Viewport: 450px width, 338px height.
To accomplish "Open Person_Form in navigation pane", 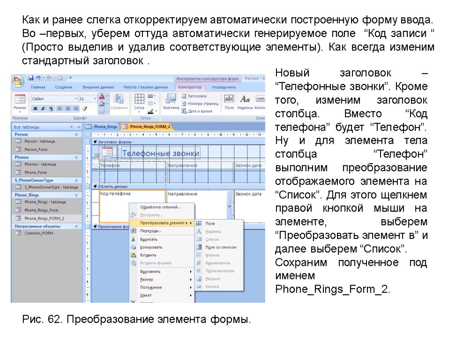I will pyautogui.click(x=47, y=150).
